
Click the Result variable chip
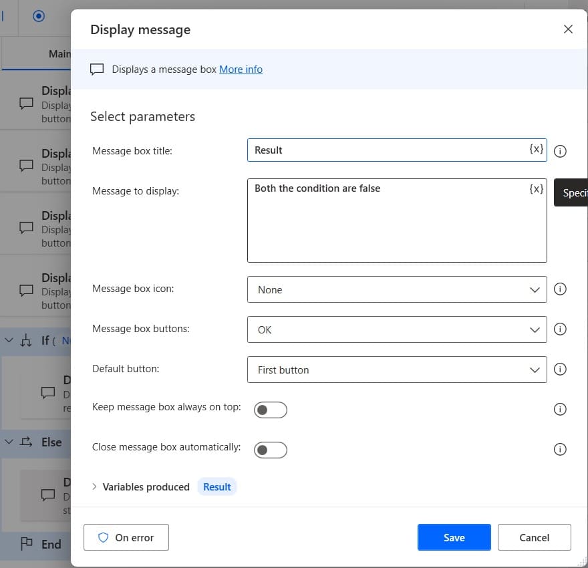pos(216,486)
